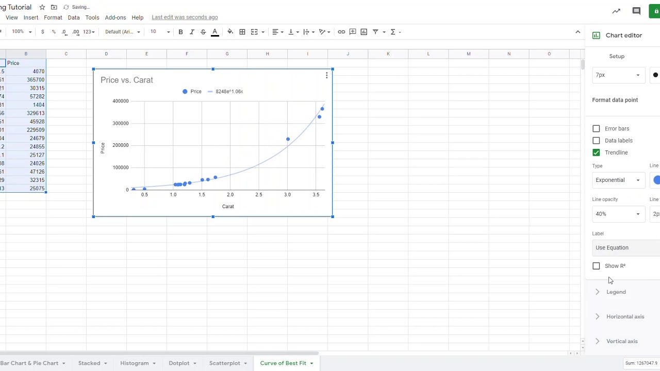Open the fill color bucket tool
This screenshot has height=371, width=660.
point(230,32)
